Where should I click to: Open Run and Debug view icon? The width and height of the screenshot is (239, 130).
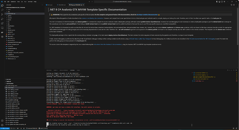tap(2, 19)
